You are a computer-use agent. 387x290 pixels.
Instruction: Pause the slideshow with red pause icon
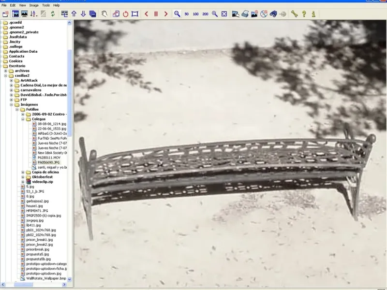coord(156,14)
